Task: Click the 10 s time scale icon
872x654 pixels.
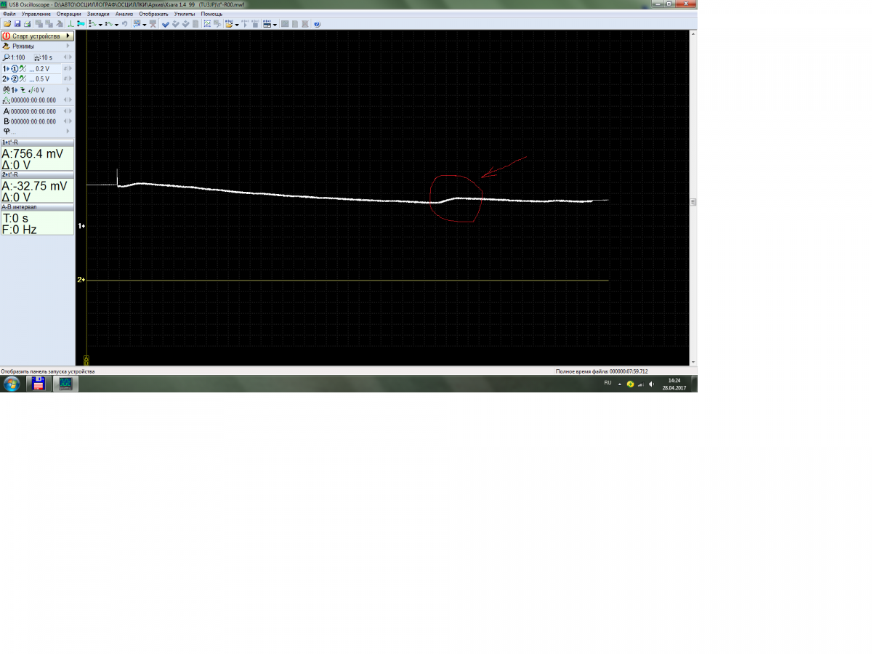Action: click(37, 57)
